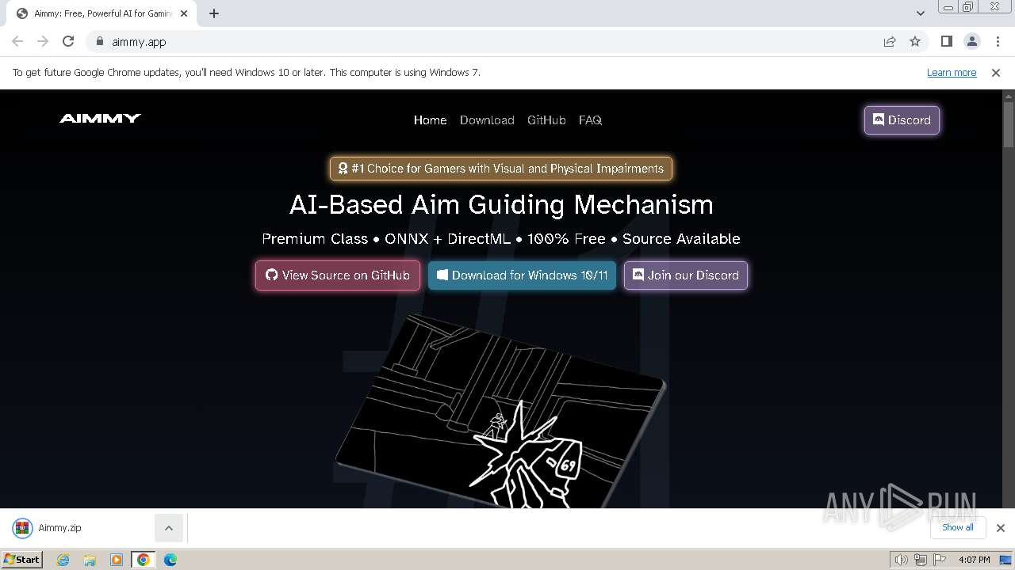Image resolution: width=1015 pixels, height=570 pixels.
Task: Close the Aimmy tab
Action: coord(184,13)
